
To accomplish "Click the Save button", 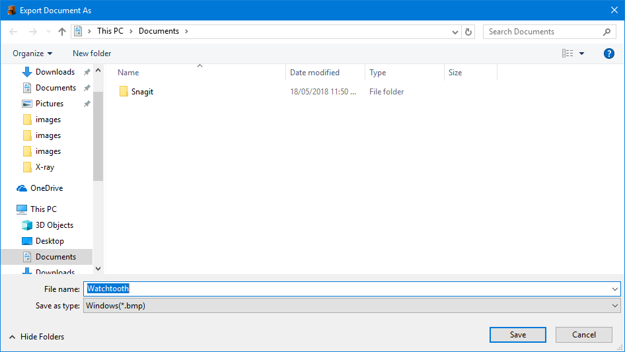I will [x=518, y=335].
